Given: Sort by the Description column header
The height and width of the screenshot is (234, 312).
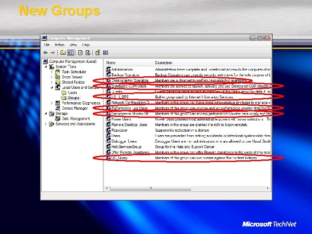Looking at the screenshot, I should tap(212, 63).
